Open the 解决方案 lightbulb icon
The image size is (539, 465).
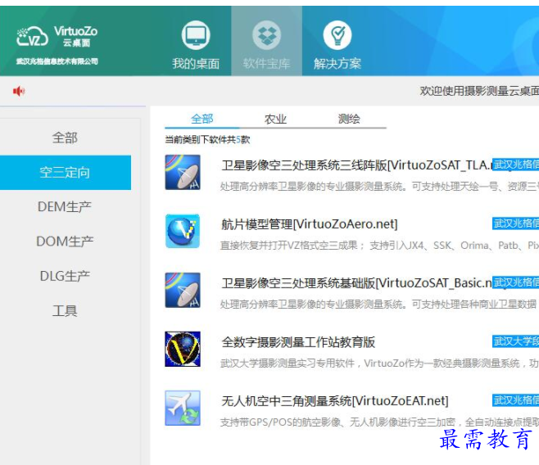[x=337, y=35]
